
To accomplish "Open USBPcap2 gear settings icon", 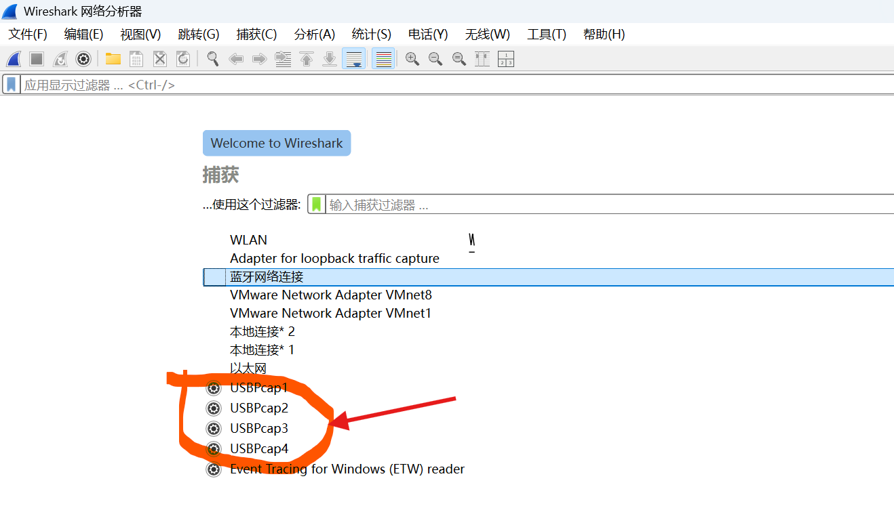I will click(x=214, y=408).
